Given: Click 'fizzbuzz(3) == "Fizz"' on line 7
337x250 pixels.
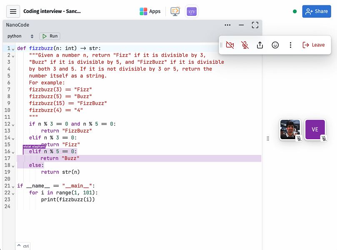Looking at the screenshot, I should point(60,90).
